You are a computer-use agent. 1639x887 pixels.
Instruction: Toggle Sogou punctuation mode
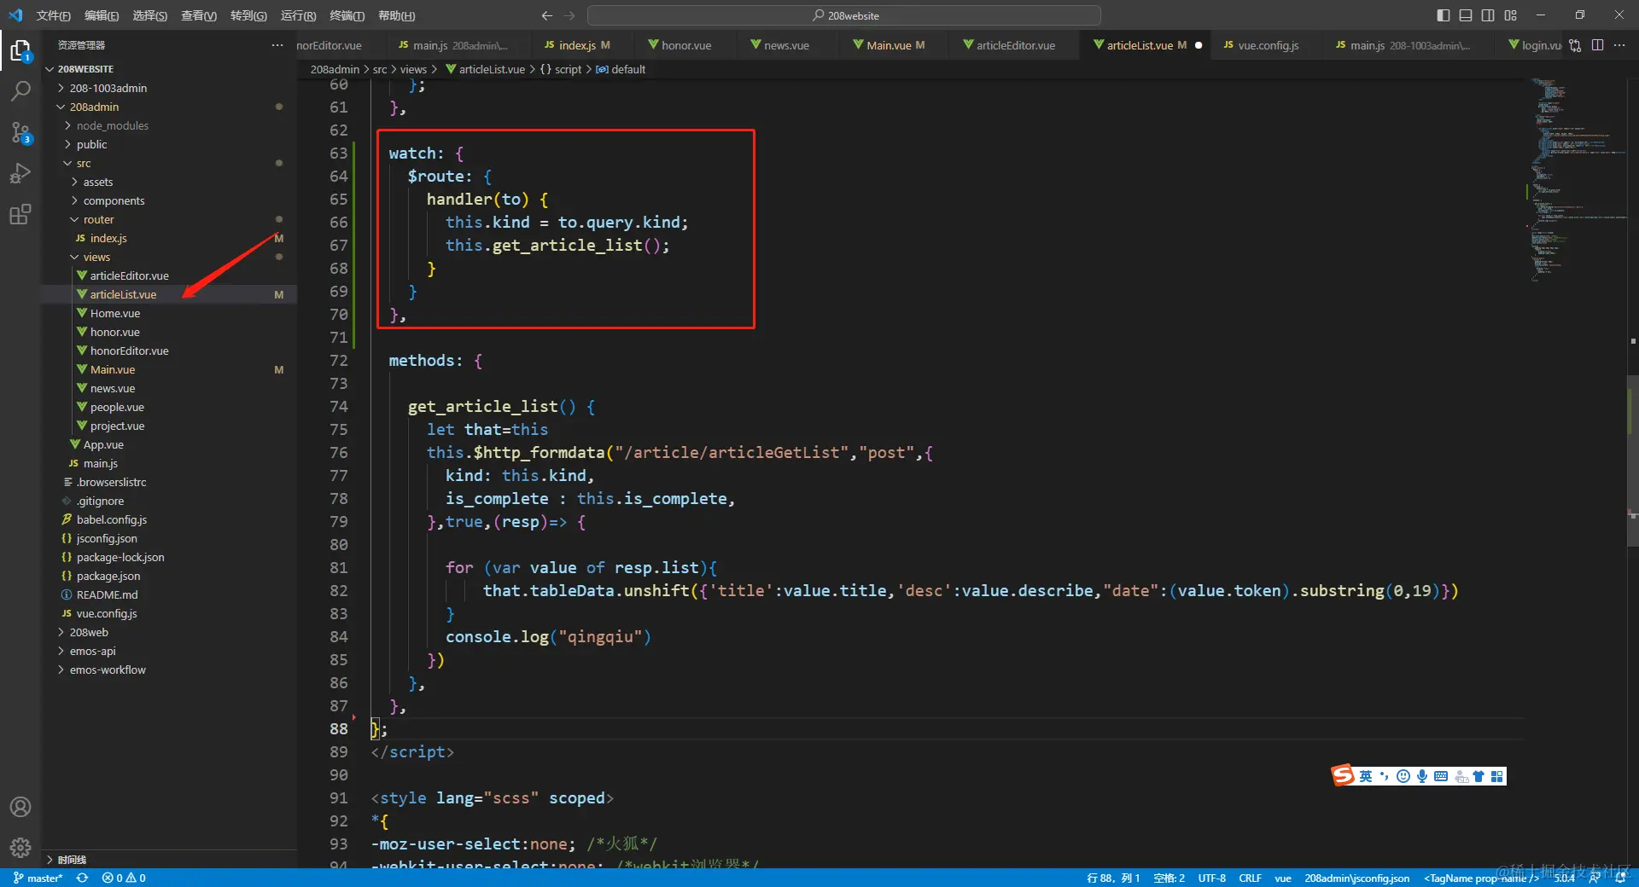(x=1385, y=776)
